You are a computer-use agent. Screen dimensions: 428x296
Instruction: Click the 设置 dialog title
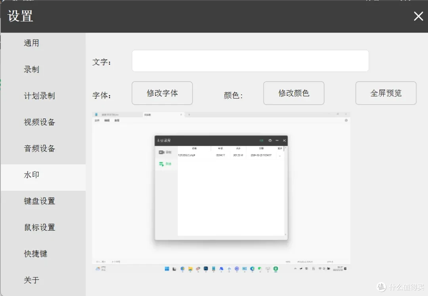(x=20, y=16)
